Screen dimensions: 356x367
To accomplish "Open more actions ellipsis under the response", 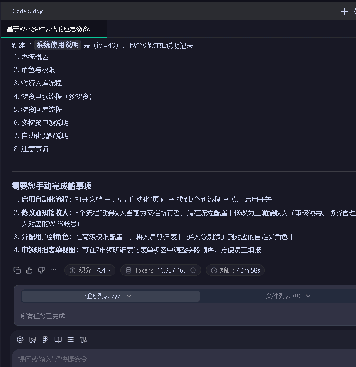I will (54, 270).
